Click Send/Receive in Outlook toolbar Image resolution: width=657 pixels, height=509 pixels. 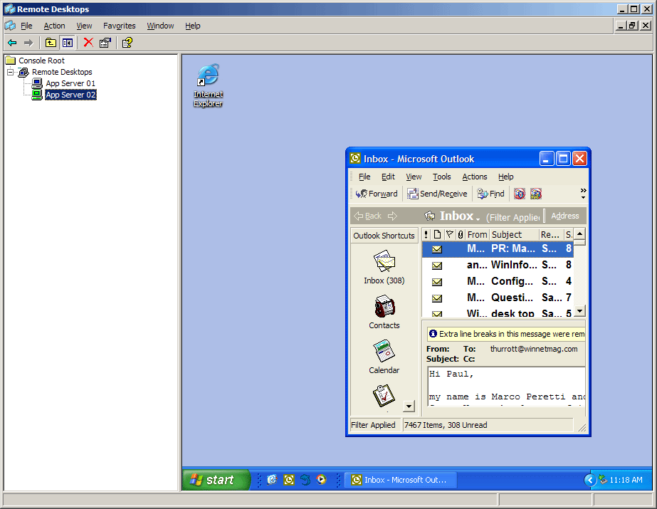(x=438, y=194)
